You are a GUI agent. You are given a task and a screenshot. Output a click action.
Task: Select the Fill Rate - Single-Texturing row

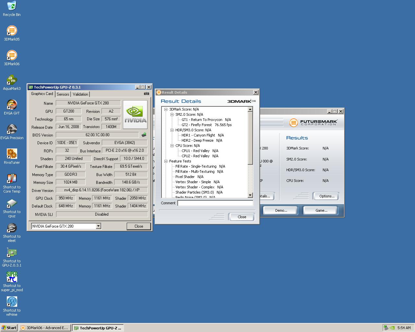point(200,166)
